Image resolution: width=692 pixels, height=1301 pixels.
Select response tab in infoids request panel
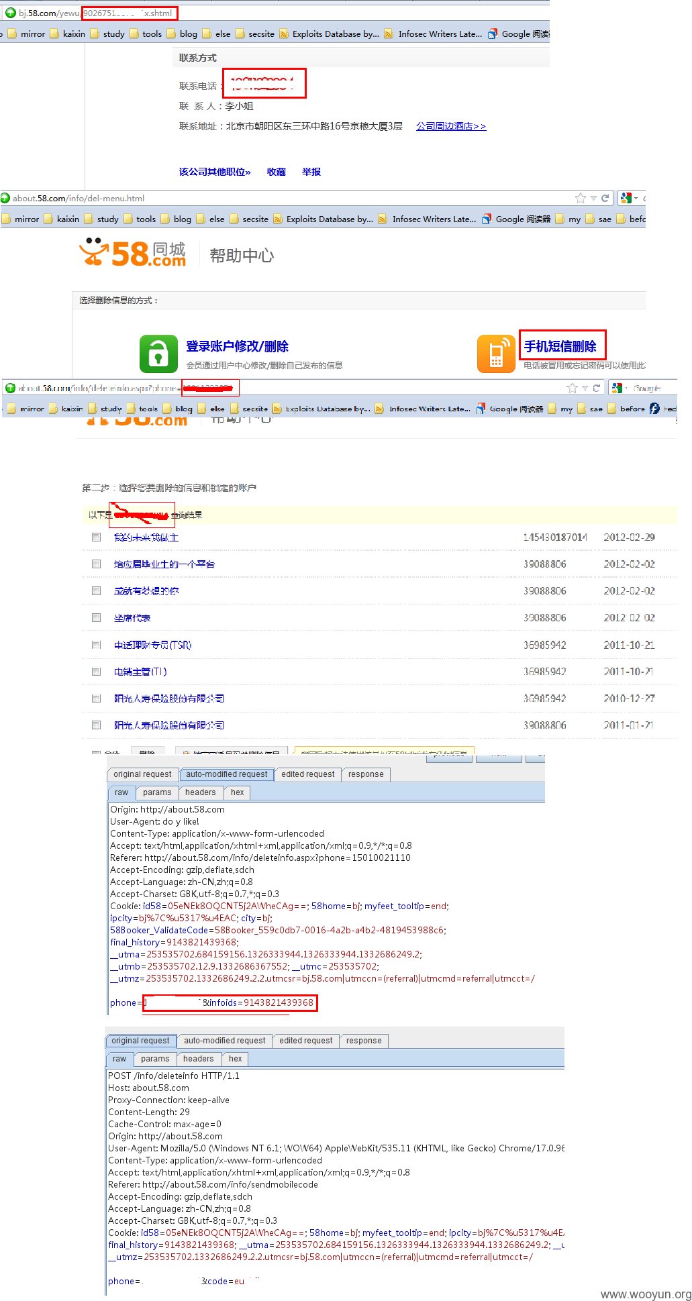tap(366, 774)
